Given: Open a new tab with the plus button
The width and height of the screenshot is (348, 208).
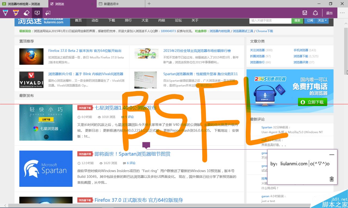Looking at the screenshot, I should pyautogui.click(x=149, y=4).
